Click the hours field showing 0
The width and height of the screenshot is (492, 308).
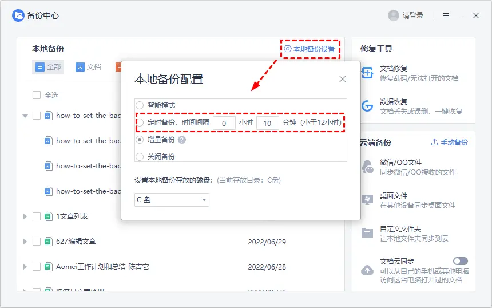(224, 123)
